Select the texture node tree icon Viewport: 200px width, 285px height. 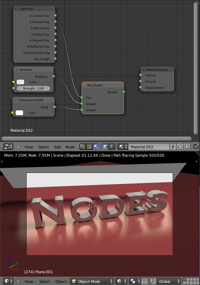click(x=89, y=147)
